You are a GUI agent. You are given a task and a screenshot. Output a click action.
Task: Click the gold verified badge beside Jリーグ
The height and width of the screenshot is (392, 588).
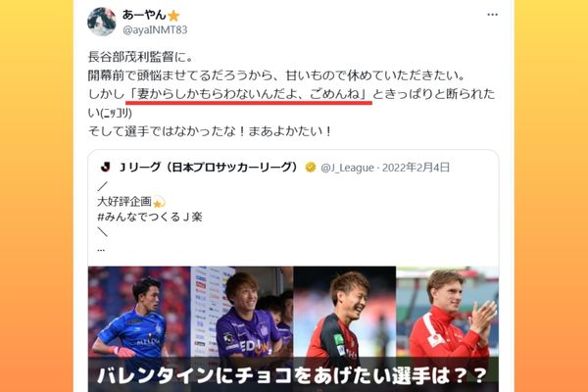311,168
